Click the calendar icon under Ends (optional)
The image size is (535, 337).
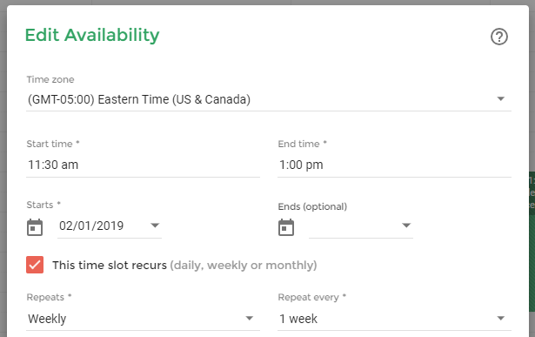tap(286, 227)
